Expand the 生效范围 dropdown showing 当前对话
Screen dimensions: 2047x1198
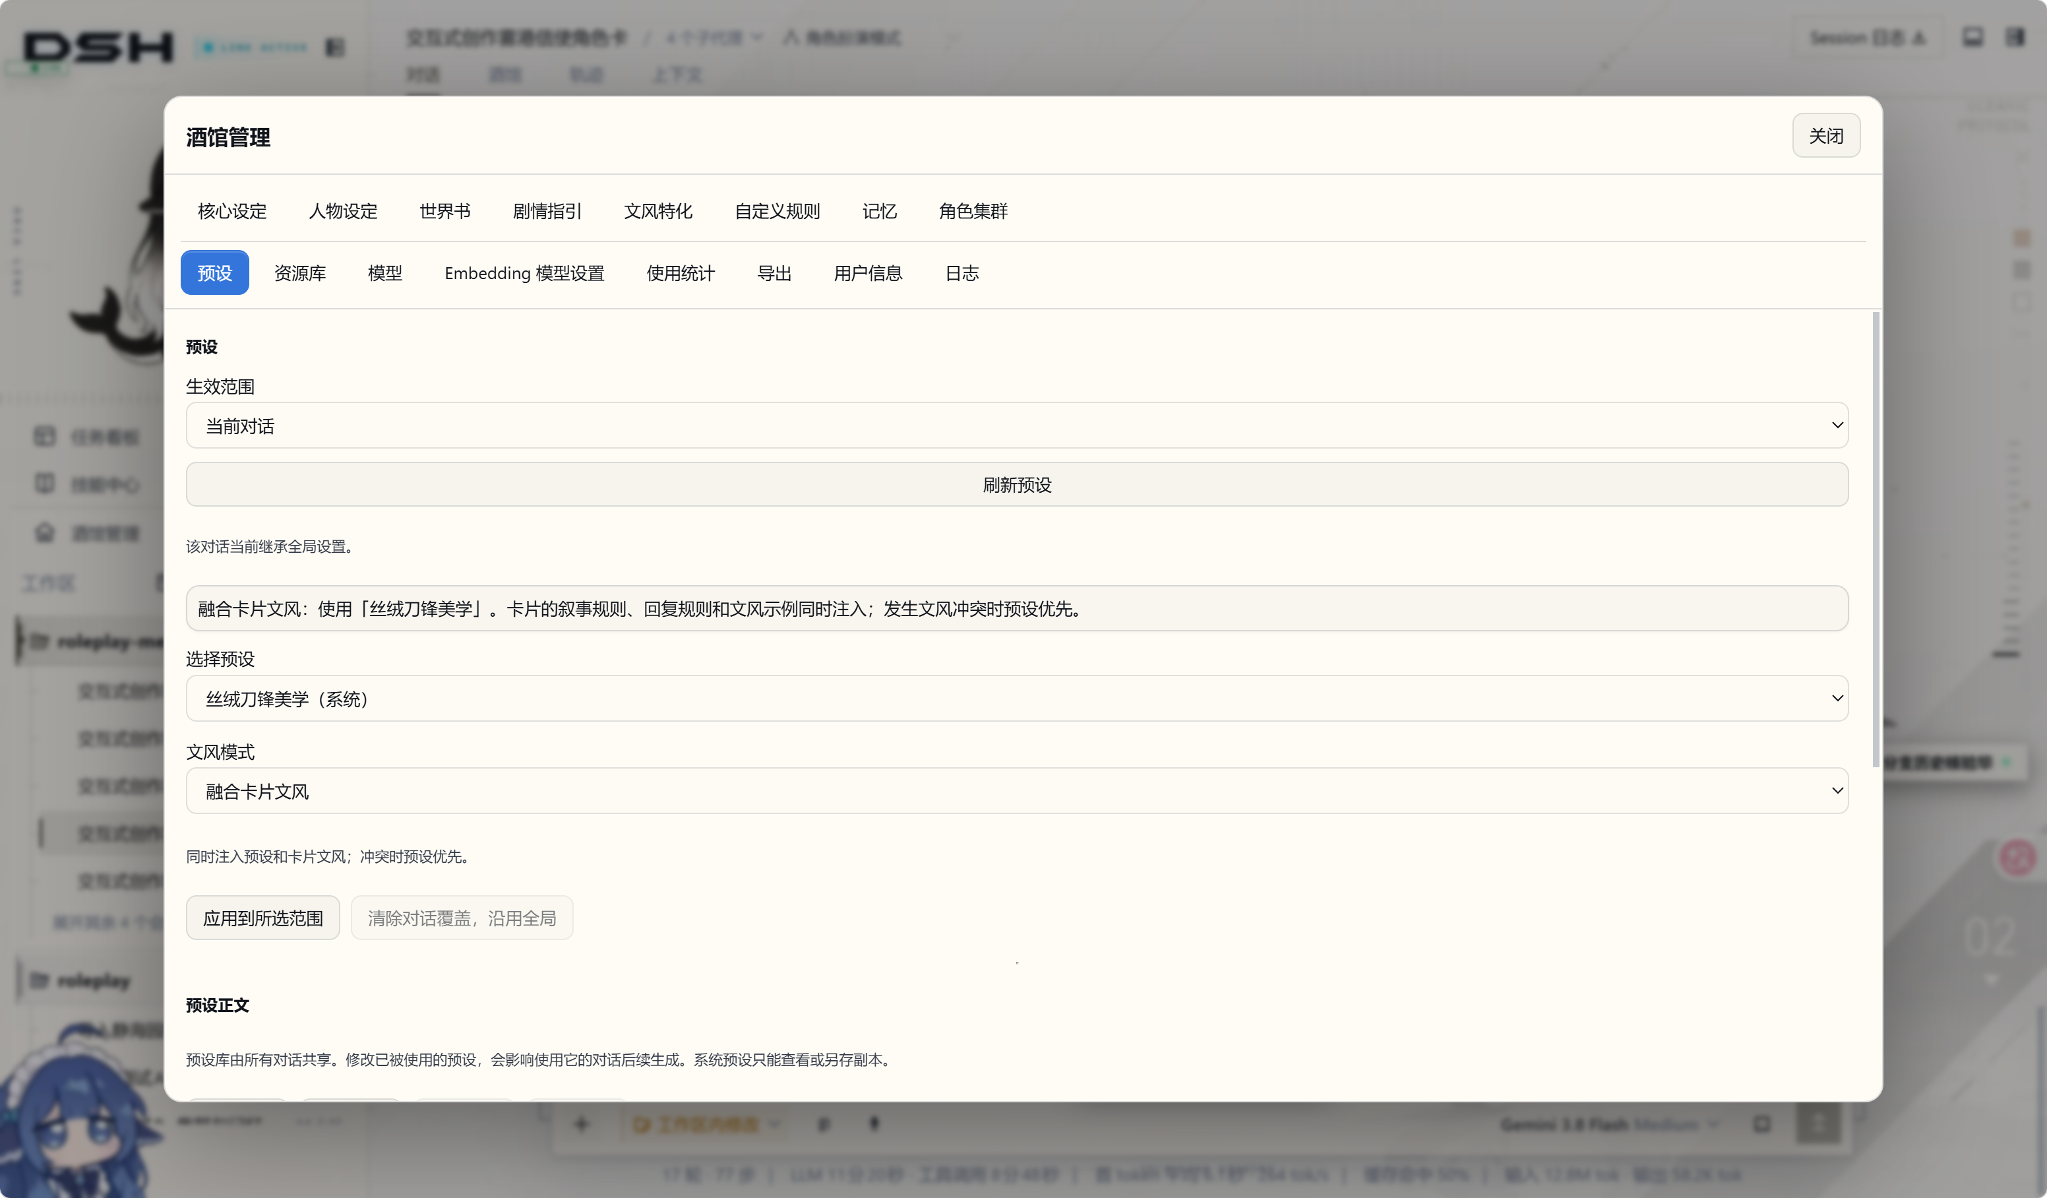(1017, 426)
